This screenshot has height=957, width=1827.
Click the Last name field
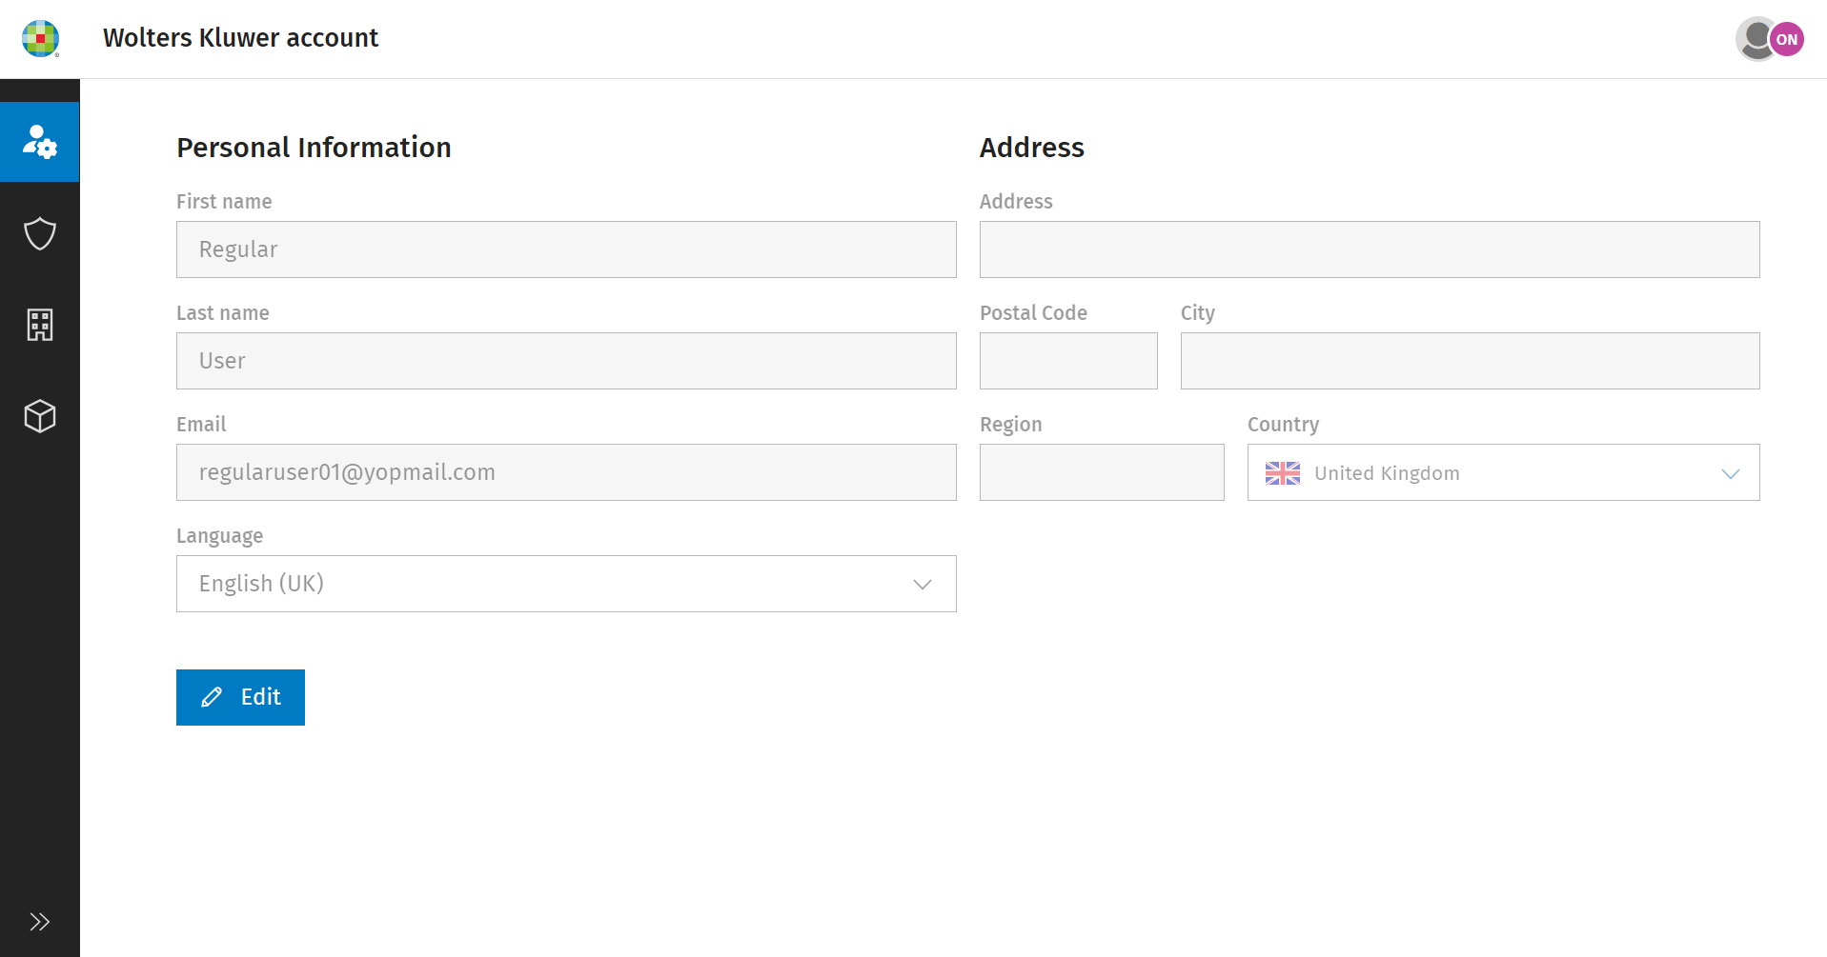[x=566, y=361]
